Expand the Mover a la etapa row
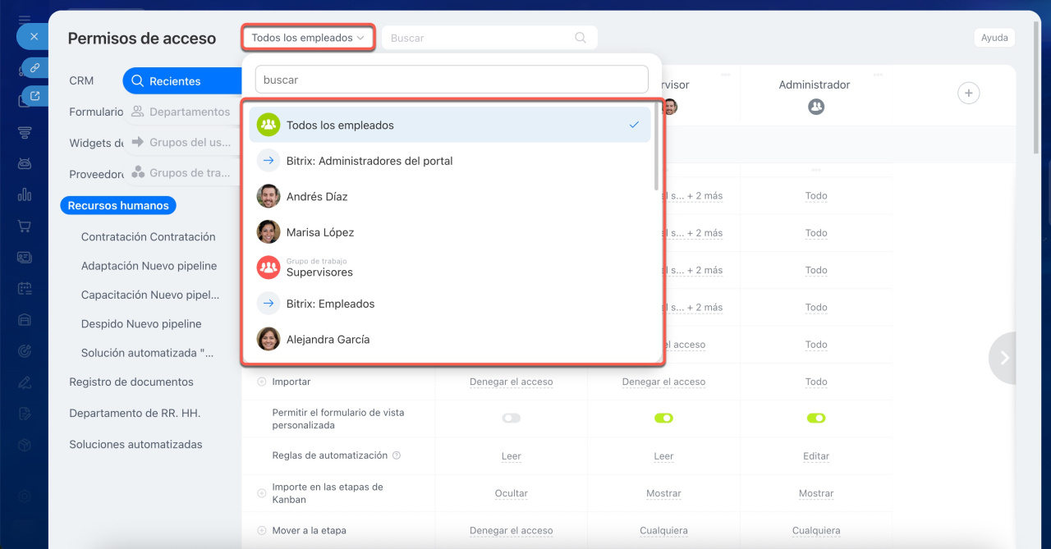 pos(262,531)
